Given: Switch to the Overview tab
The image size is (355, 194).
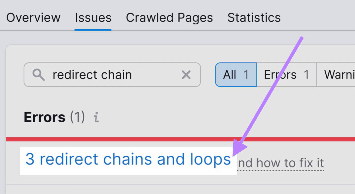Looking at the screenshot, I should (33, 18).
